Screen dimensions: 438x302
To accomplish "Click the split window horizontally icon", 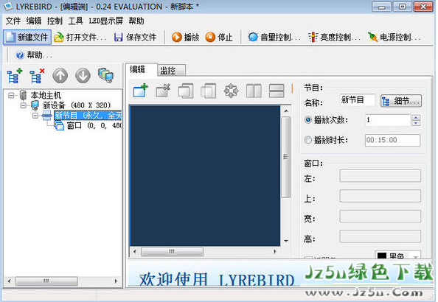I will click(x=277, y=91).
